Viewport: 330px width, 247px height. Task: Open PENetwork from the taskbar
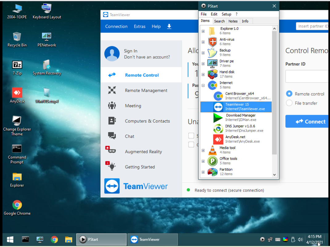(40, 239)
